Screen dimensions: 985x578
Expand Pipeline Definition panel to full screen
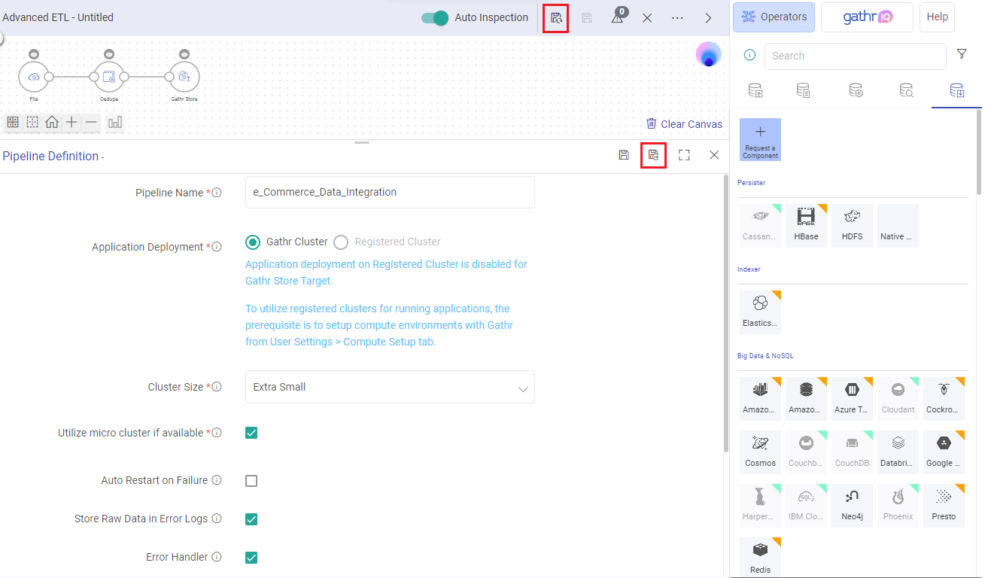tap(684, 155)
